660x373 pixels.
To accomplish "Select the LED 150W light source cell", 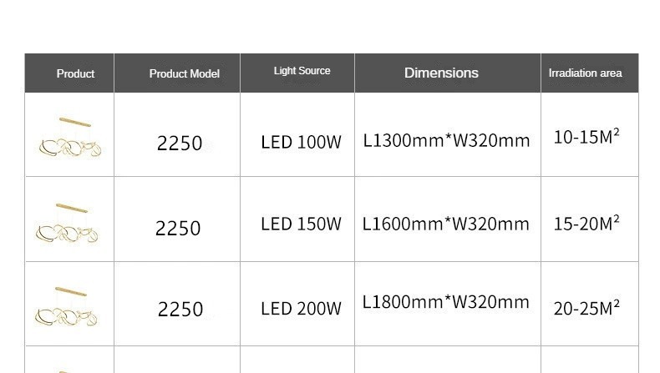I will point(301,224).
